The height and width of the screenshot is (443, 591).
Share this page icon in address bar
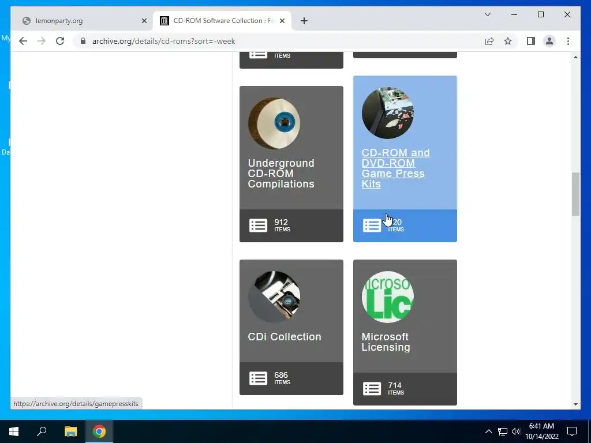[x=489, y=41]
